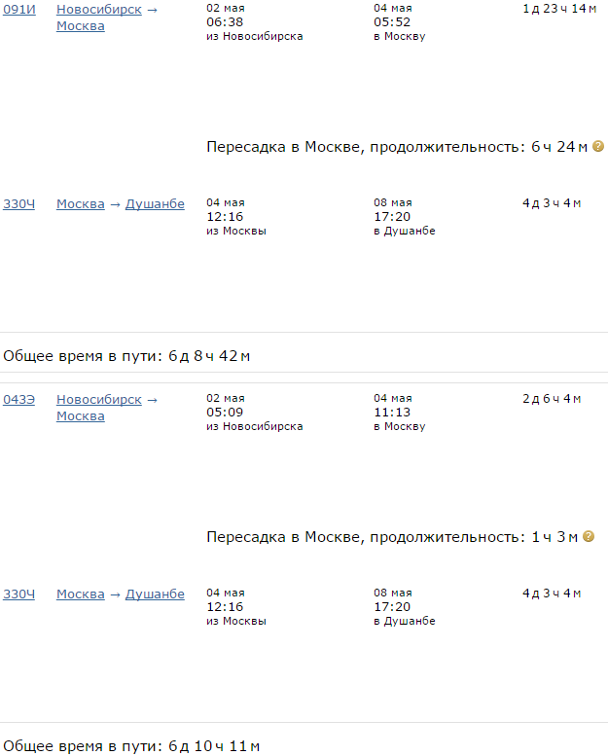Viewport: 608px width, 756px height.
Task: Click Новосибирск link in the 043Э row
Action: tap(99, 399)
